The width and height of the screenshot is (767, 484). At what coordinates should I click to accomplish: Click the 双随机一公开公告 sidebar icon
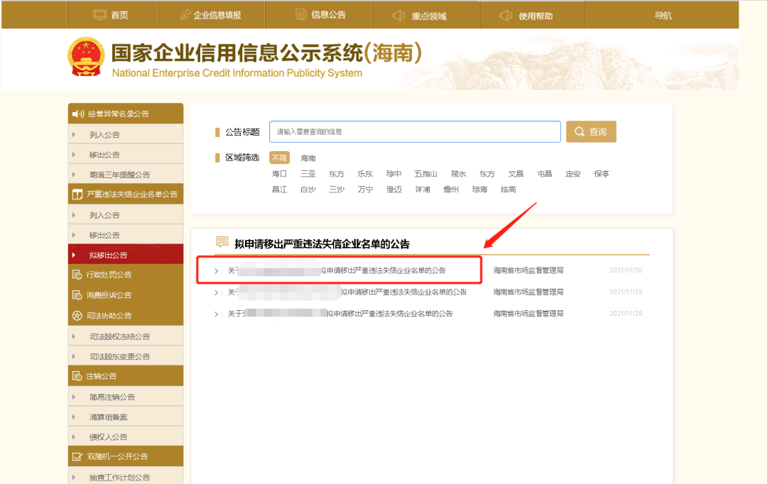(78, 456)
